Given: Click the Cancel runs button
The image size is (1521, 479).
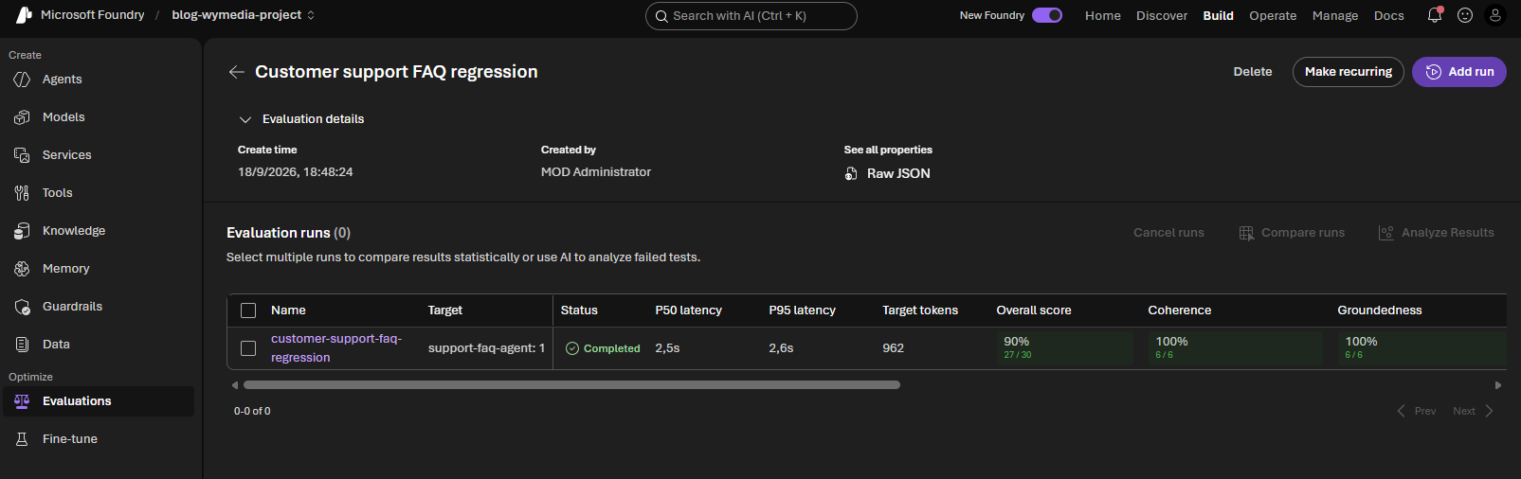Looking at the screenshot, I should tap(1168, 233).
